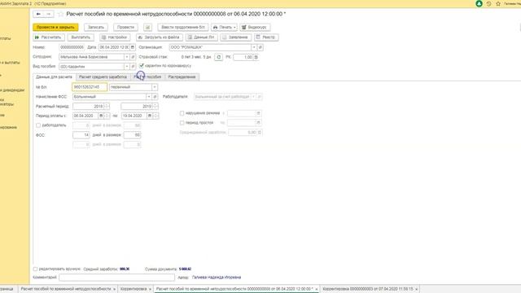This screenshot has width=521, height=293.
Task: Click the Провести button
Action: coord(125,27)
